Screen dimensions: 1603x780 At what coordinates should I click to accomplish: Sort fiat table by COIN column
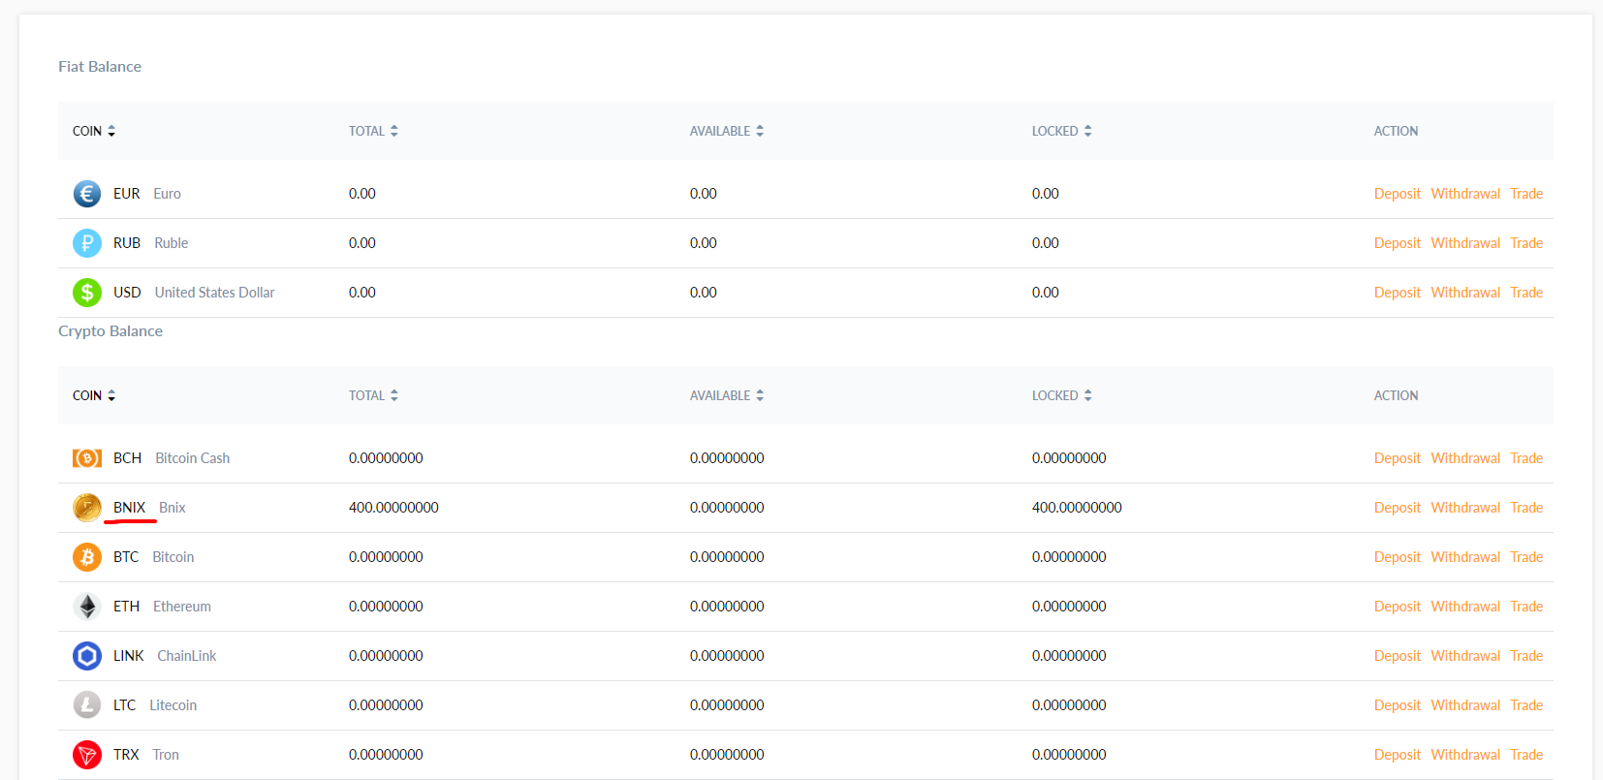tap(94, 131)
